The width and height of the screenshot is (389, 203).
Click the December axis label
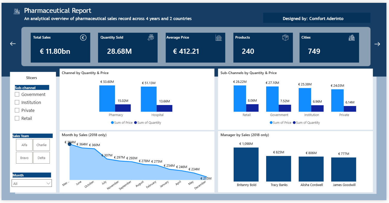(201, 185)
